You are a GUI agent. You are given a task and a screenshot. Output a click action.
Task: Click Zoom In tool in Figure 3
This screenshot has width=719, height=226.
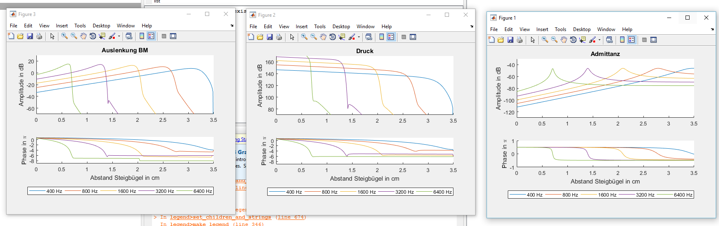(x=65, y=36)
